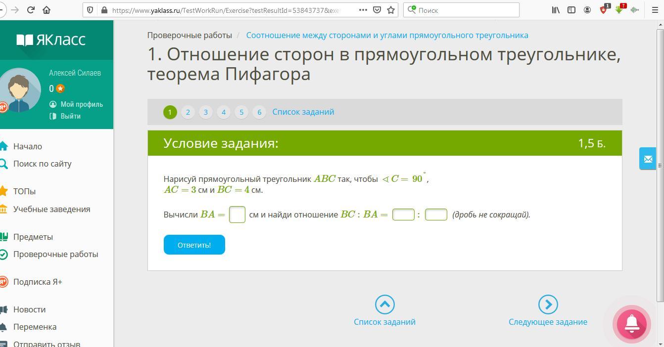Click the ЯКласс logo
The height and width of the screenshot is (347, 664).
pos(51,40)
